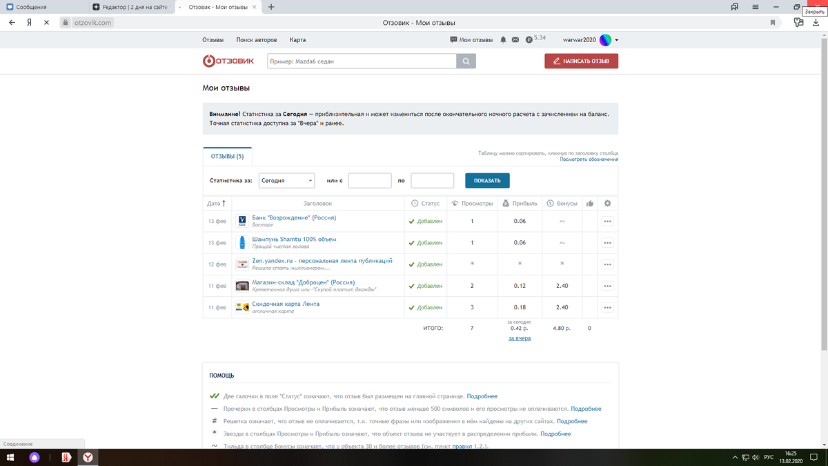Open options menu for Скидочная карта Лента row
The height and width of the screenshot is (466, 828).
(607, 307)
